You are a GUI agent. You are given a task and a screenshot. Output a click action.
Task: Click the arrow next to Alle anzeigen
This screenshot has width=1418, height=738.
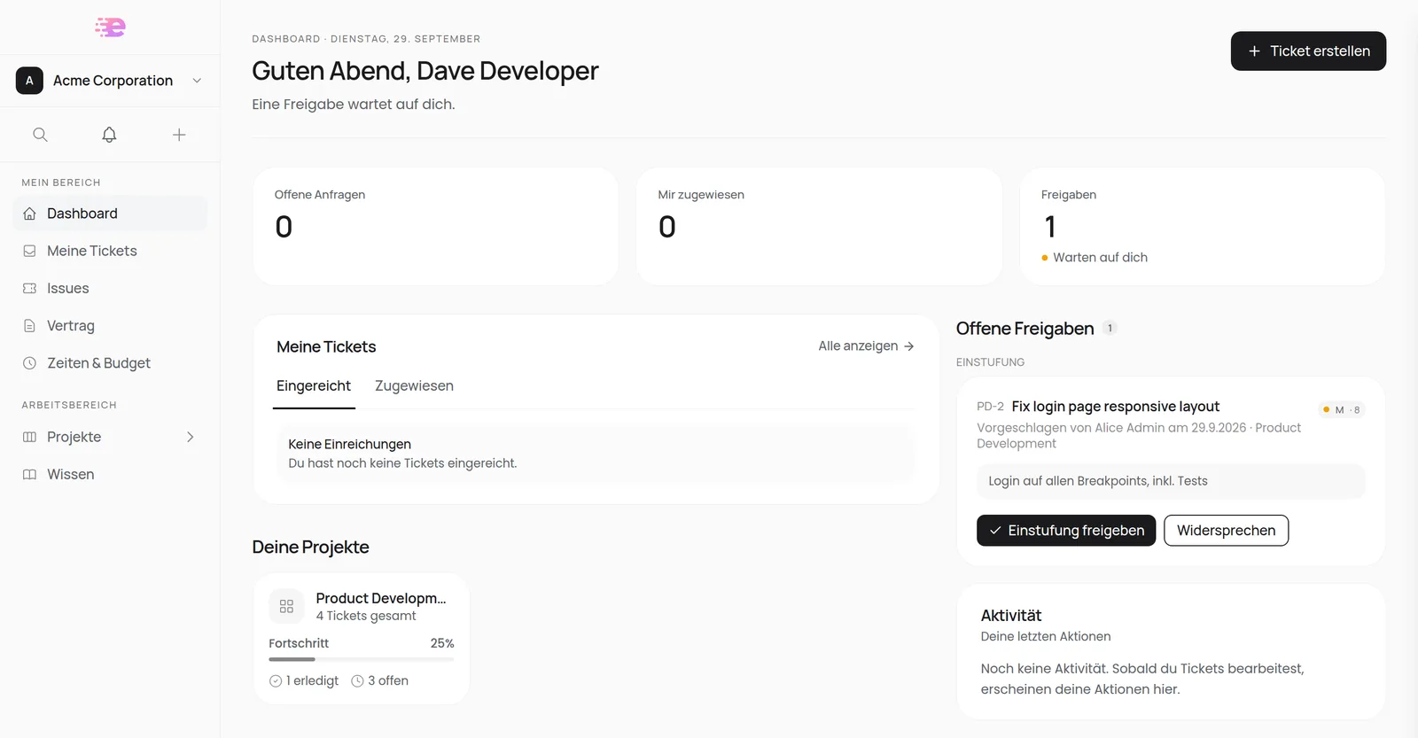(908, 346)
